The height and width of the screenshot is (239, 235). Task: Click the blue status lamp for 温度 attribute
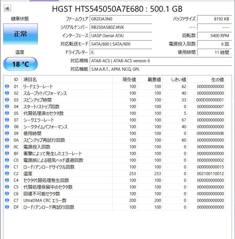6,173
